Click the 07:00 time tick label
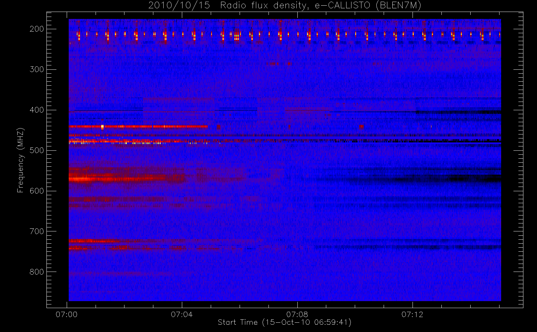Screen dimensions: 537x332 (x=67, y=314)
